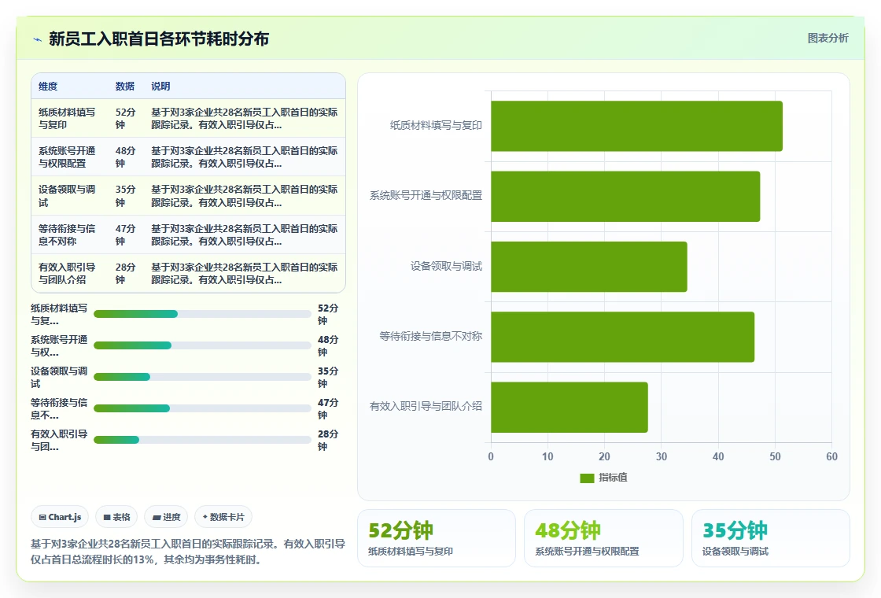The image size is (881, 598).
Task: Click the lightning icon beside the title
Action: (x=38, y=39)
